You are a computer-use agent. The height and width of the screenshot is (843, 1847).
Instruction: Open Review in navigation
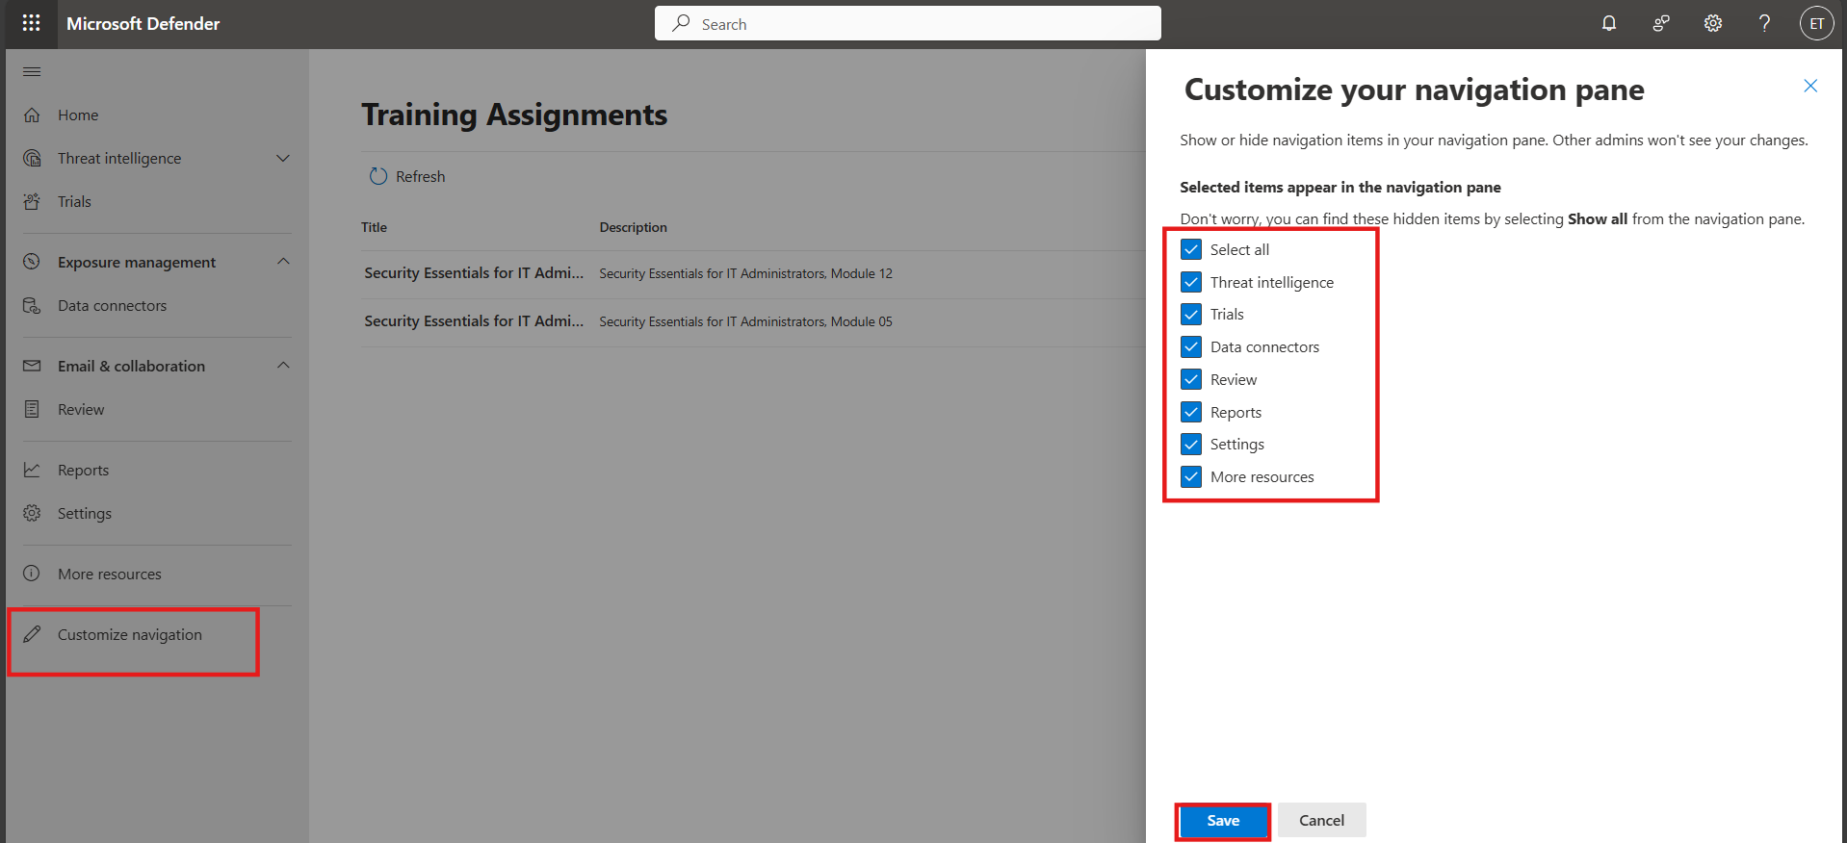click(81, 410)
